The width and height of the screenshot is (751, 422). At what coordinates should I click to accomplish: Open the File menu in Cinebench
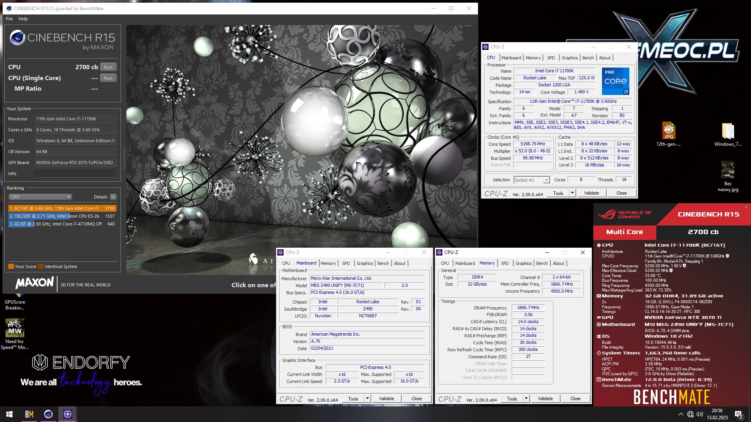[x=9, y=19]
